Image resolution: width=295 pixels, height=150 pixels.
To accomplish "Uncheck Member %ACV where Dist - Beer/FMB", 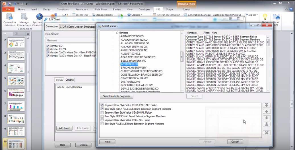I will click(48, 53).
